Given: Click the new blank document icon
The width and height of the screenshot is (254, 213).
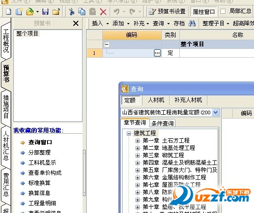Looking at the screenshot, I should (8, 12).
